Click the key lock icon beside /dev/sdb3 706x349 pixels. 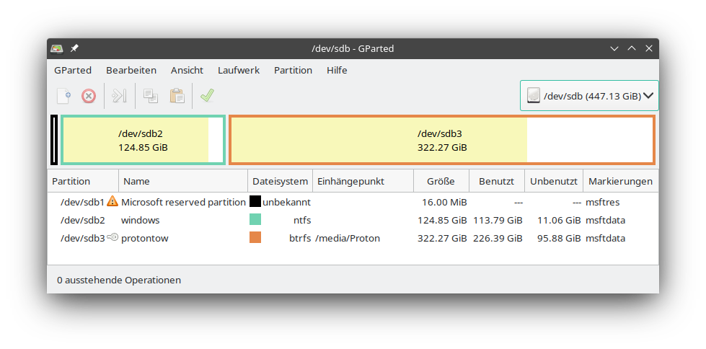tap(112, 237)
